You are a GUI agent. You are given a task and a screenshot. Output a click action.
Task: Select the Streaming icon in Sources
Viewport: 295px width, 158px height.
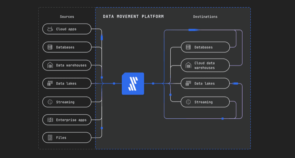(50, 102)
